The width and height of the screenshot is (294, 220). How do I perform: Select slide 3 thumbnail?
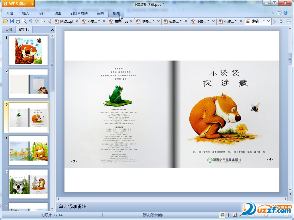[x=28, y=117]
